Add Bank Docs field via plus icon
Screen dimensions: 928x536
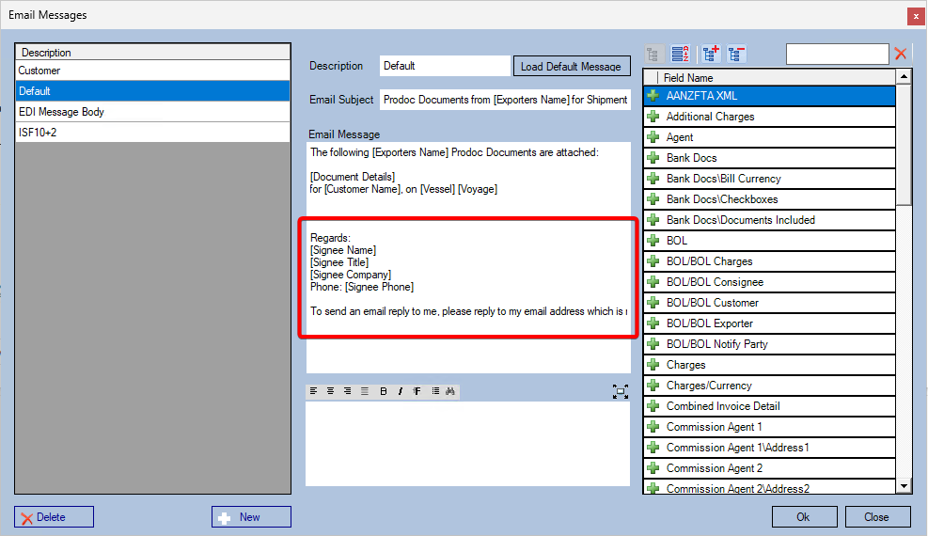point(653,158)
